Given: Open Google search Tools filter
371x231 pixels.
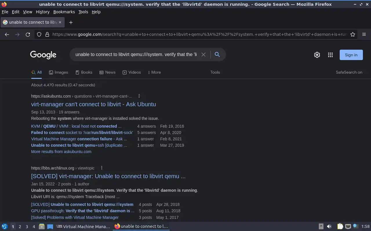Looking at the screenshot, I should tap(215, 72).
